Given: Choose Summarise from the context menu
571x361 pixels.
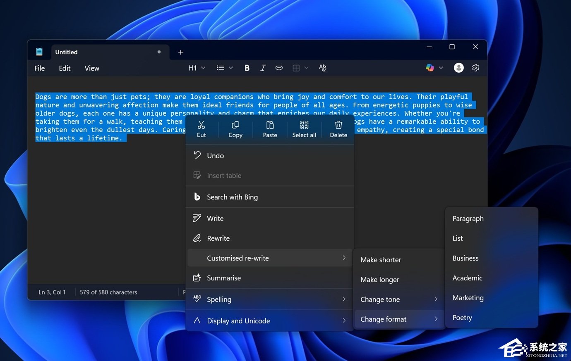Looking at the screenshot, I should (224, 278).
